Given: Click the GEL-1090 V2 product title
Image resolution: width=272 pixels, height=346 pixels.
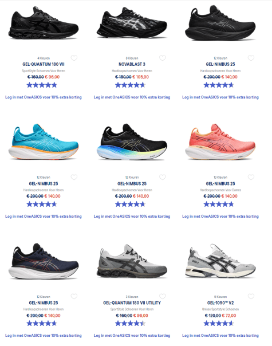Looking at the screenshot, I should point(220,302).
